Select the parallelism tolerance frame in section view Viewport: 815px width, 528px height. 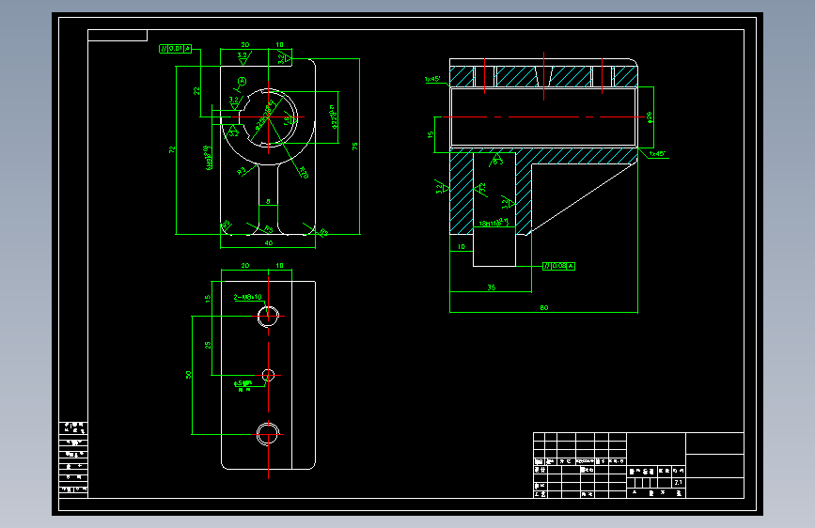click(558, 266)
